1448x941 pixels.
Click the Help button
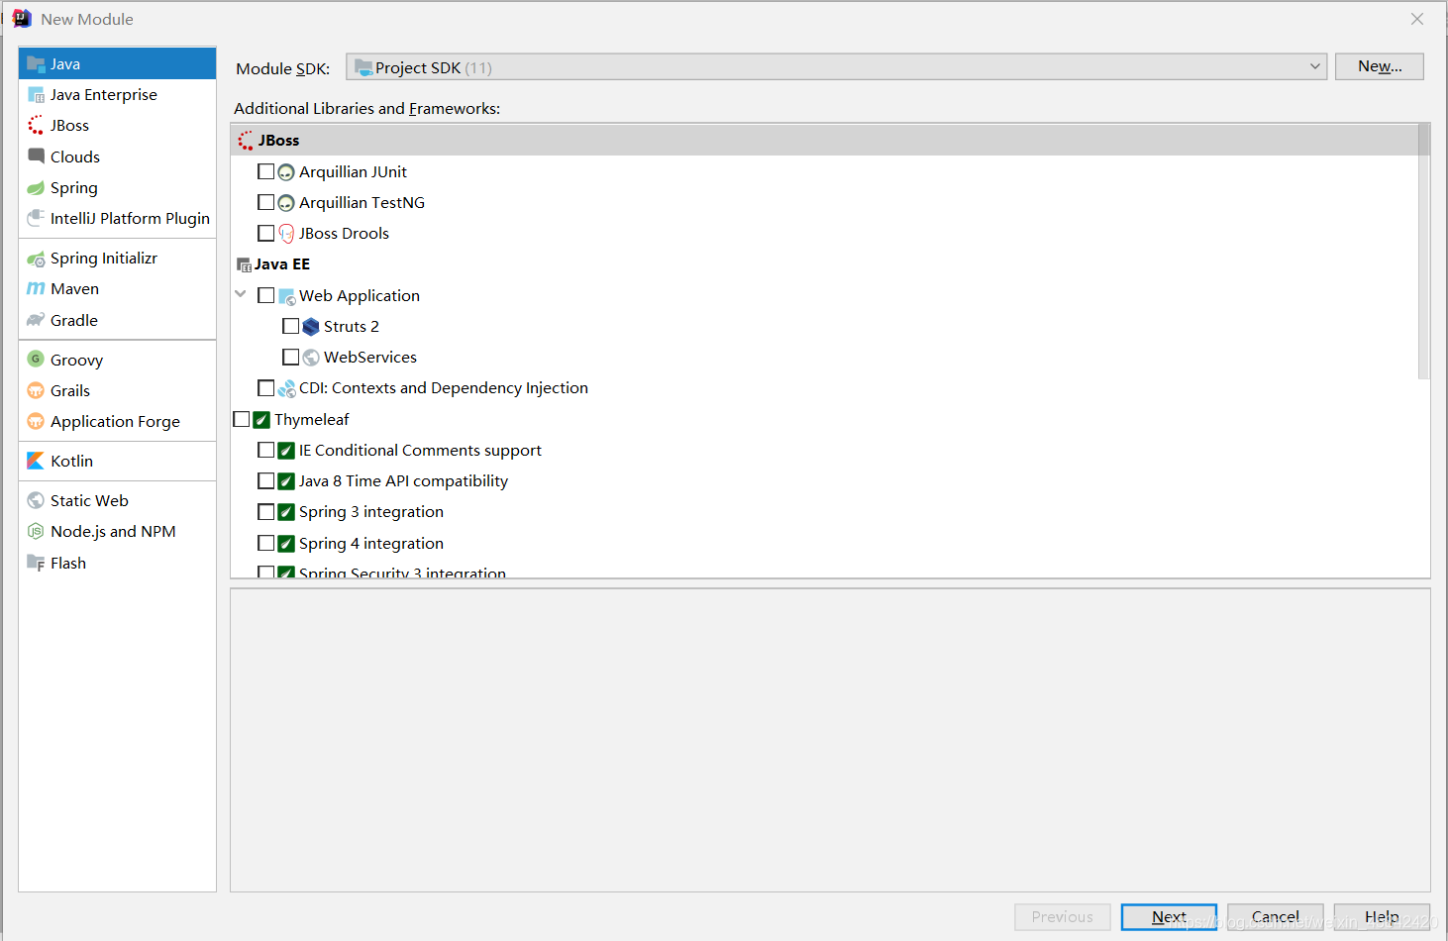point(1382,917)
